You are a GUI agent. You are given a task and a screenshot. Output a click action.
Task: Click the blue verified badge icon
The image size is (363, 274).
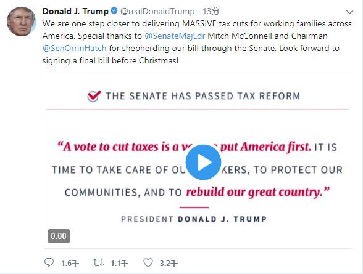point(114,10)
